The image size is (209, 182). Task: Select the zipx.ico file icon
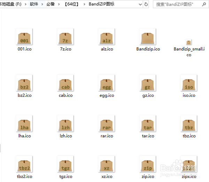click(189, 164)
